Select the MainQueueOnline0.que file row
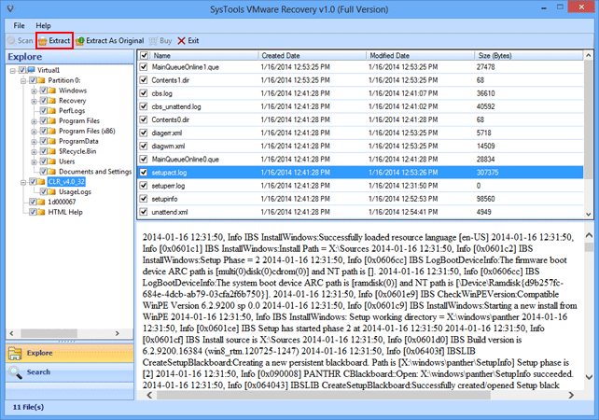 (360, 160)
